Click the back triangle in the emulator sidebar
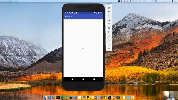Screen dimensions: 178x100 (109, 36)
